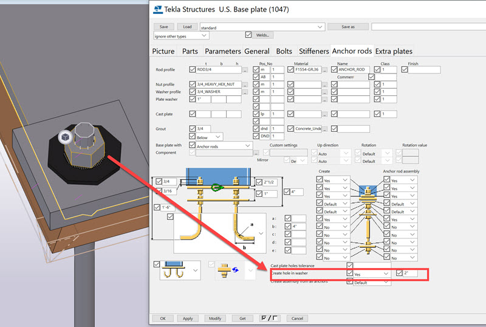Click the 1'-6" rod length field
Screen dimensions: 486x327
pos(169,207)
